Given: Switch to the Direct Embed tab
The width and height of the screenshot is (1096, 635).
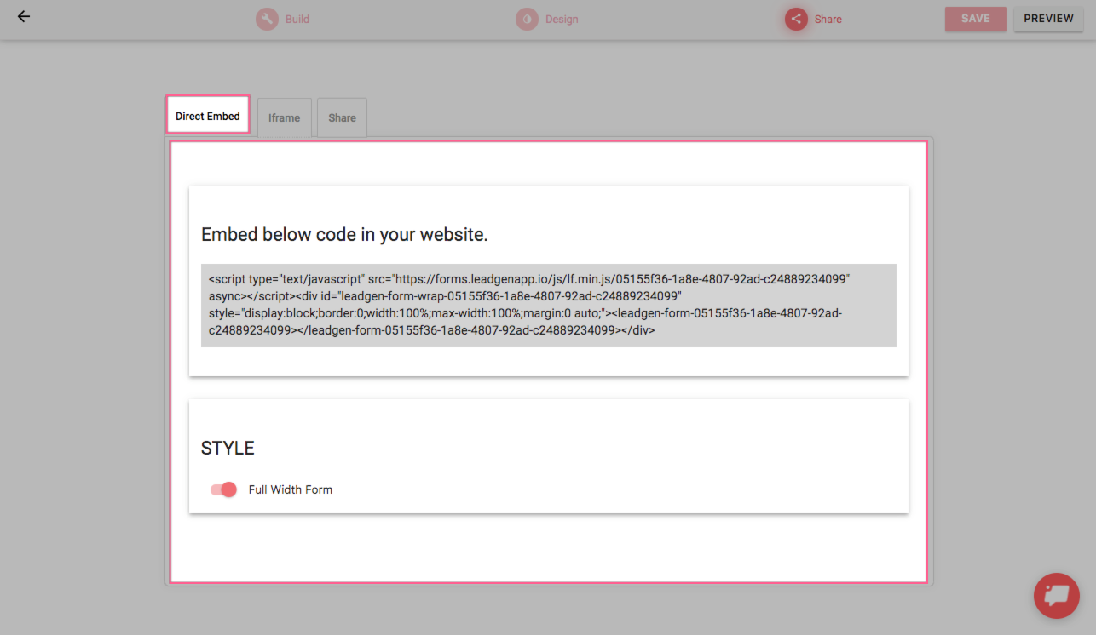Looking at the screenshot, I should pos(208,116).
